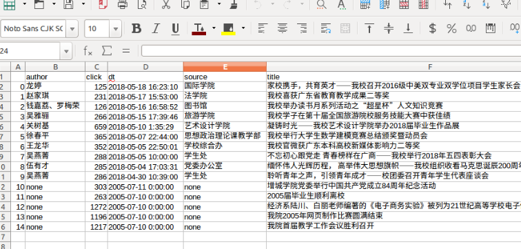Viewport: 521px width, 249px height.
Task: Toggle print preview
Action: [x=142, y=4]
